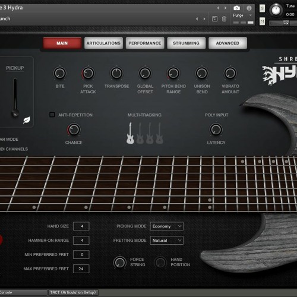Click the anti-repetition CHANCE knob
The height and width of the screenshot is (297, 297).
tap(74, 130)
